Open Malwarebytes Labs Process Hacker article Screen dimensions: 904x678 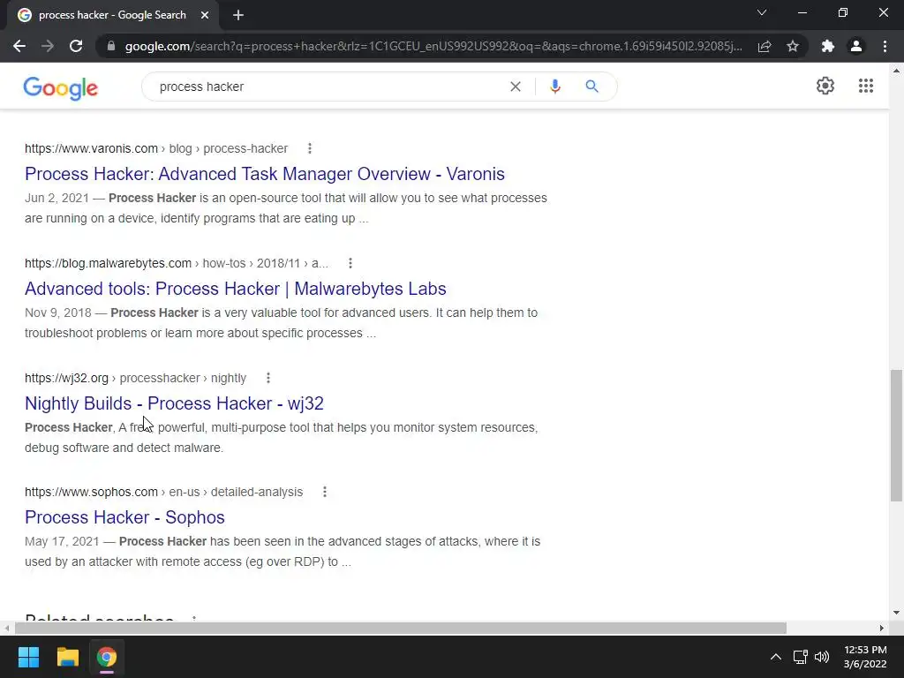click(x=235, y=289)
